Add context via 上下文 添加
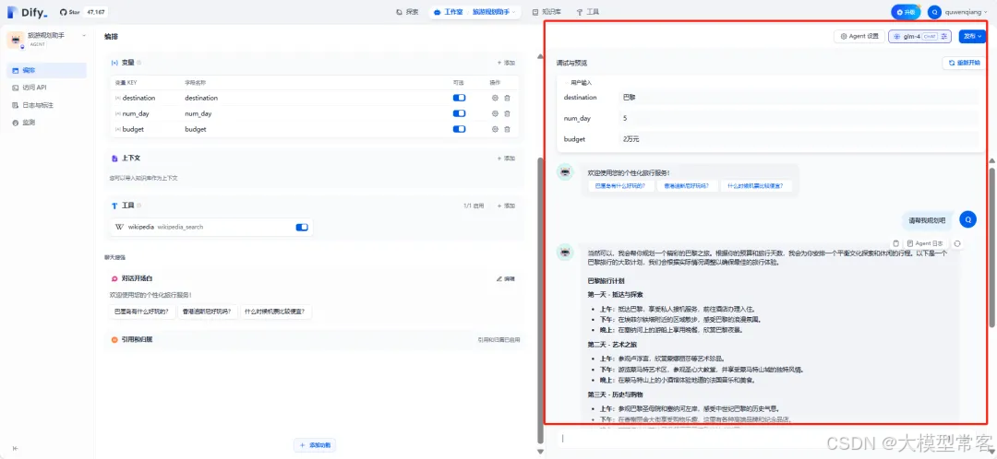 [x=506, y=159]
